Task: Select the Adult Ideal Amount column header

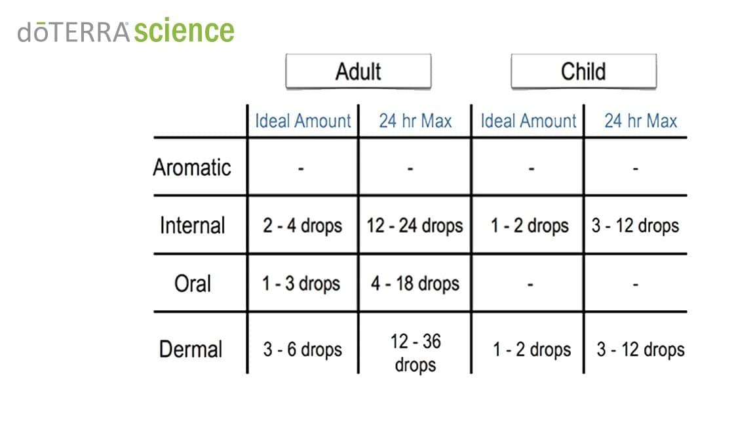Action: pos(303,121)
